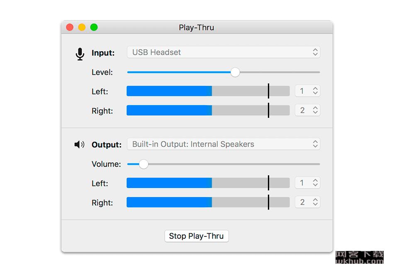Open the output Left channel stepper showing 1
Viewport: 394px width, 272px height.
pos(307,183)
